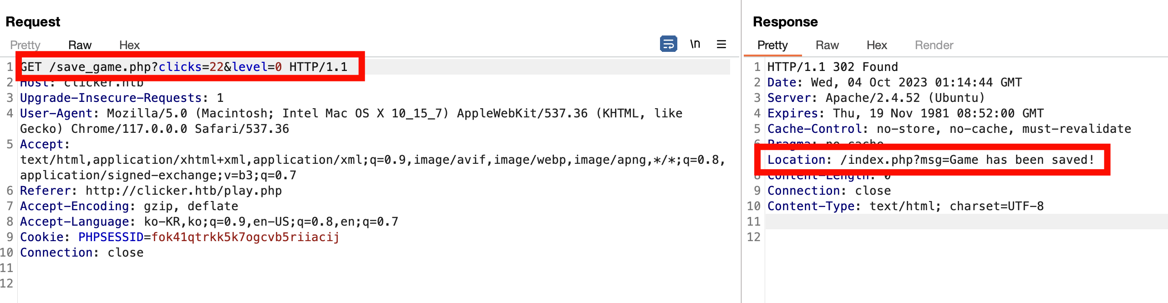The image size is (1168, 303).
Task: Open the Response Hex tab
Action: point(877,45)
